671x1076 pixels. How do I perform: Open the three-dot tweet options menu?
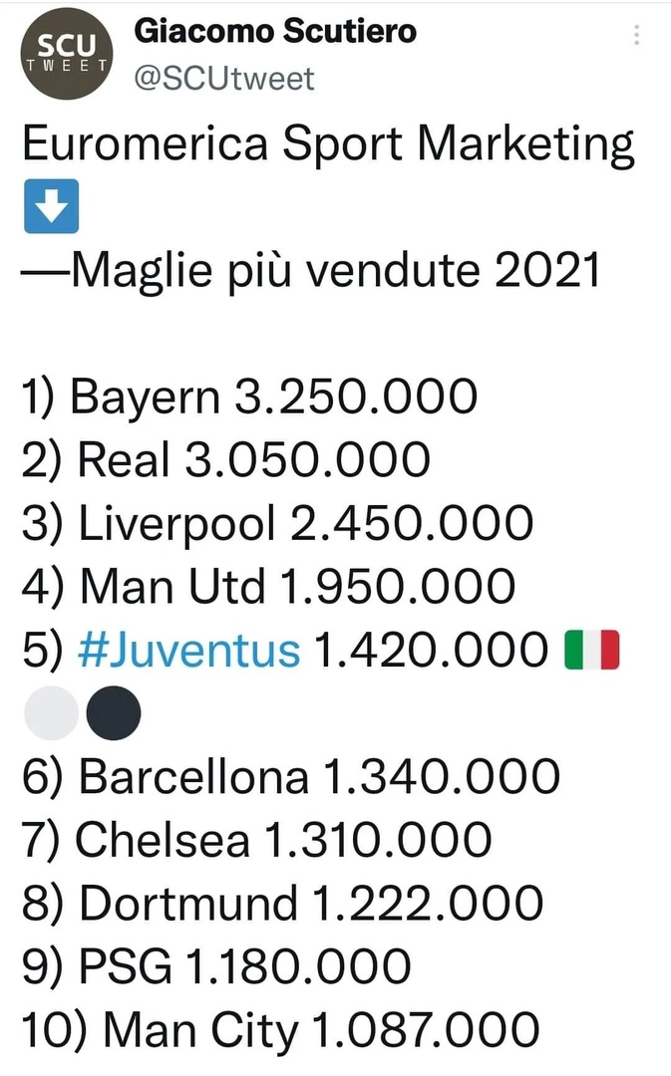point(637,35)
